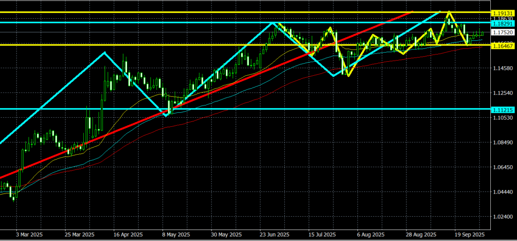Click the current price label 1.17520

503,33
